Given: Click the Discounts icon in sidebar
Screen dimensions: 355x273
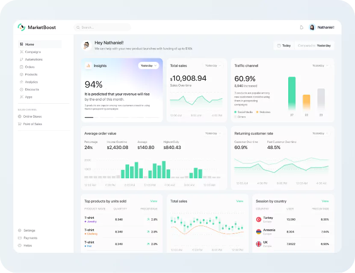Looking at the screenshot, I should [x=21, y=90].
